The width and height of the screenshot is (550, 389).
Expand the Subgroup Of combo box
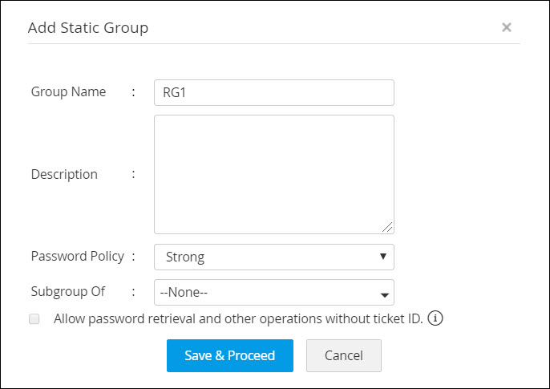pyautogui.click(x=273, y=293)
